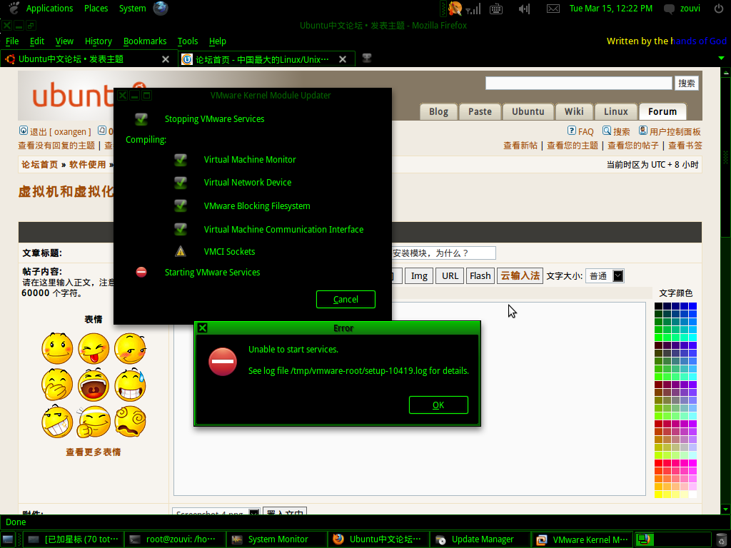Open the 查看书签 link

tap(685, 146)
